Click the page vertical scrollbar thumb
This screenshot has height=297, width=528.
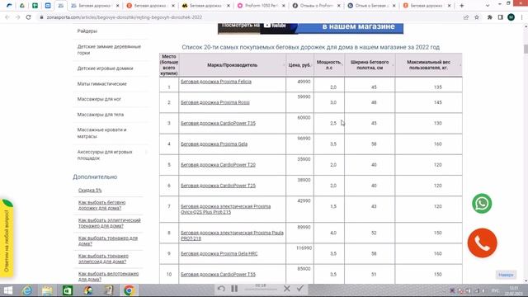point(526,49)
